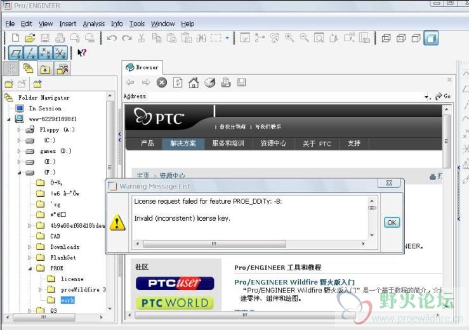
Task: Select No Hidden display style icon
Action: 416,38
